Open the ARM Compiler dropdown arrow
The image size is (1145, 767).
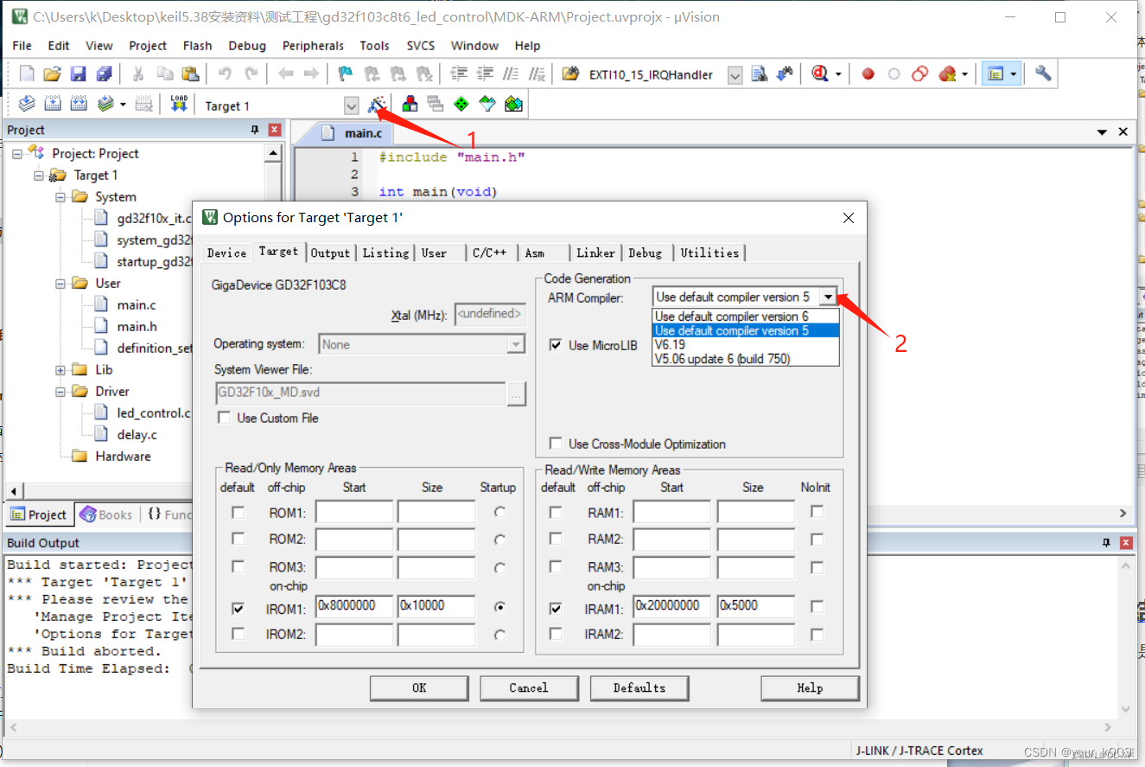(x=829, y=297)
